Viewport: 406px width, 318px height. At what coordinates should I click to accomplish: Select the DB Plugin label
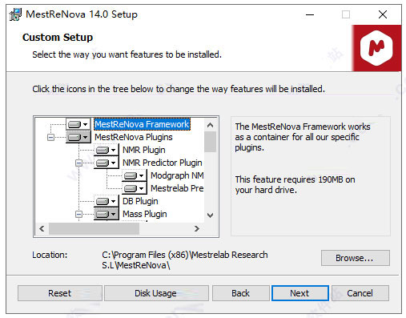[x=140, y=201]
